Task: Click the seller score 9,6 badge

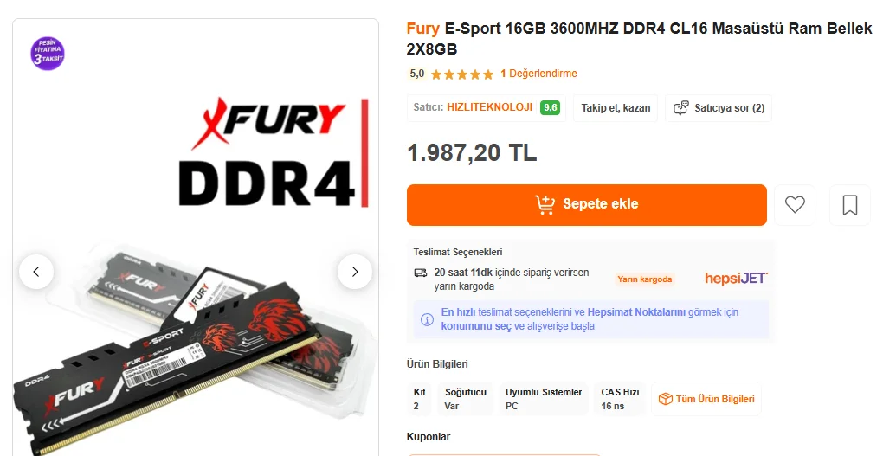Action: [x=551, y=107]
